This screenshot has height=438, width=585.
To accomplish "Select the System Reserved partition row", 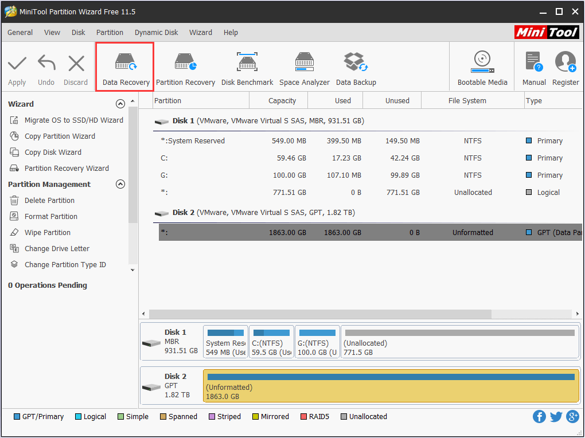I will pos(370,140).
